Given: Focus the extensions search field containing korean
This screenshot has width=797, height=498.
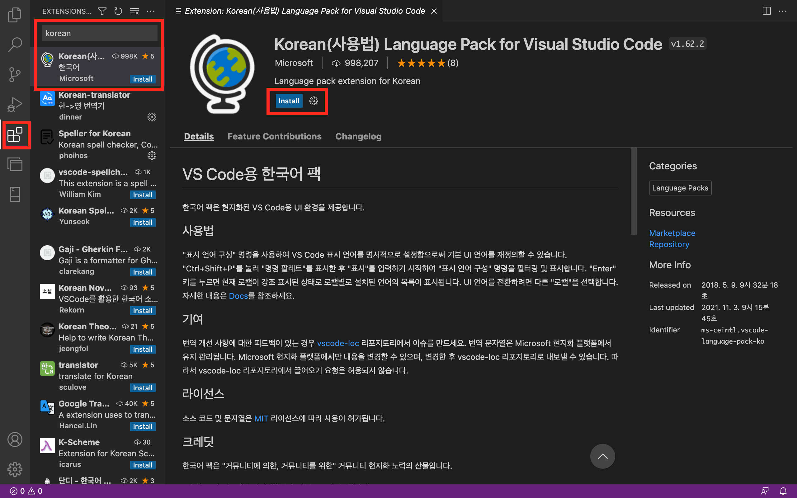Looking at the screenshot, I should [x=99, y=33].
